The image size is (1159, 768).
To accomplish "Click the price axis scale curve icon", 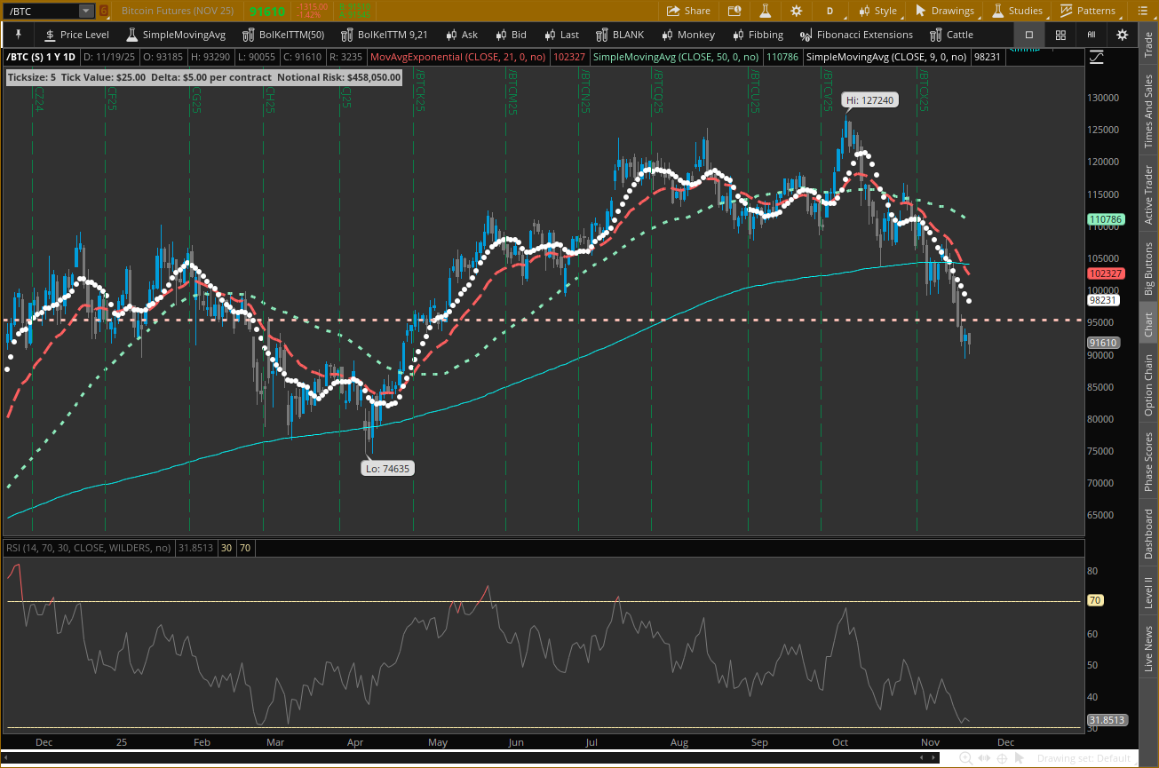I will (1097, 57).
